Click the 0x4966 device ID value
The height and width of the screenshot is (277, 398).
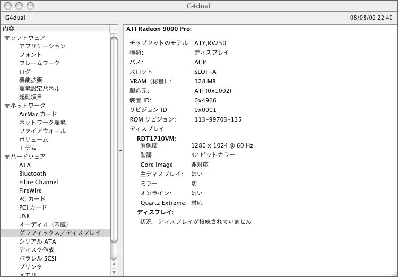tap(205, 100)
